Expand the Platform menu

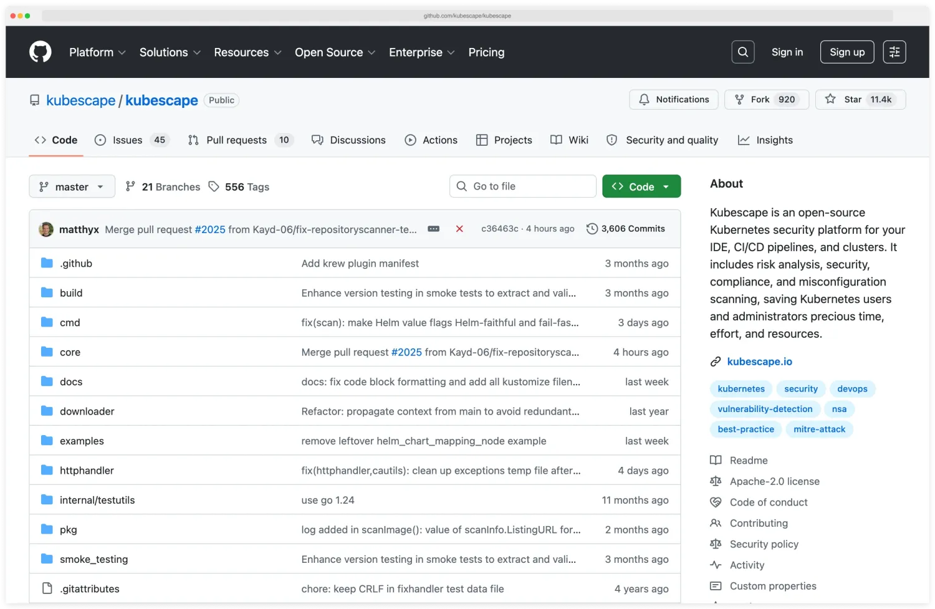97,52
